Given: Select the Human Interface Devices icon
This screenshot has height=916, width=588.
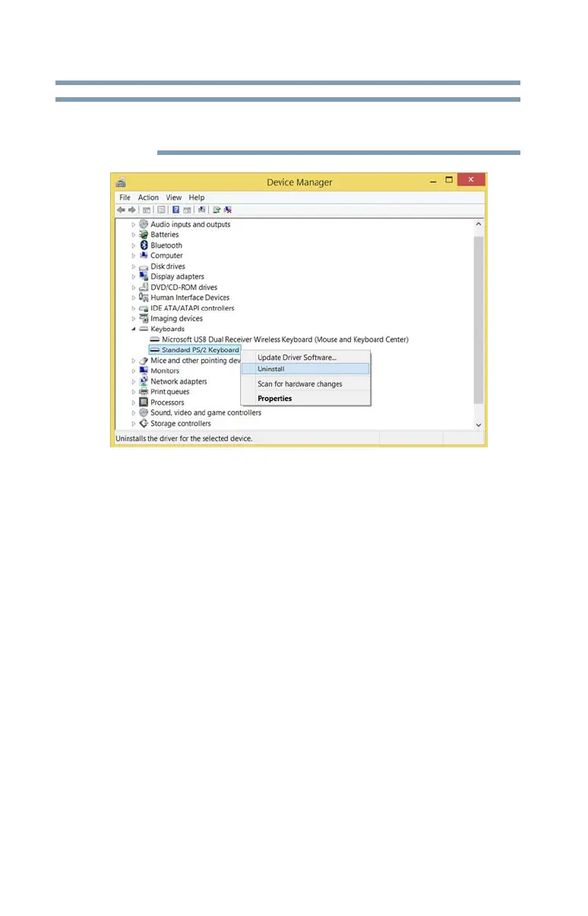Looking at the screenshot, I should [x=144, y=298].
